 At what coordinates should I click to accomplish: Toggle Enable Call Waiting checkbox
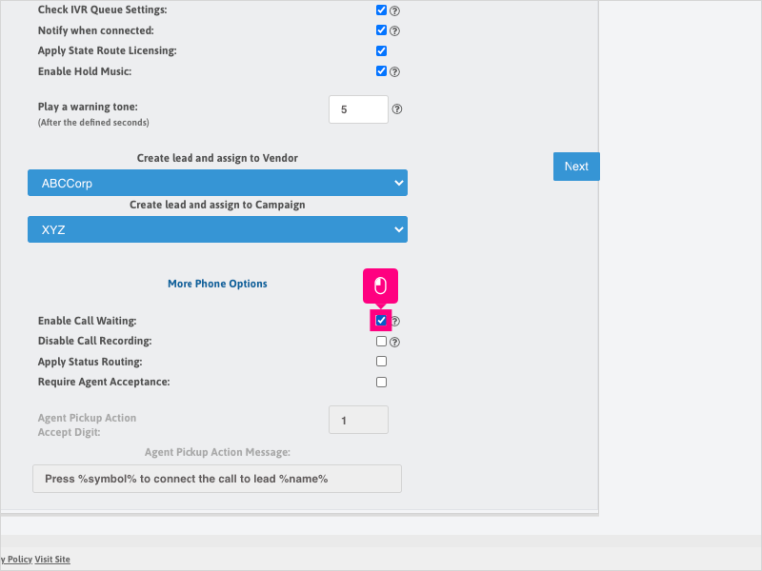(381, 321)
